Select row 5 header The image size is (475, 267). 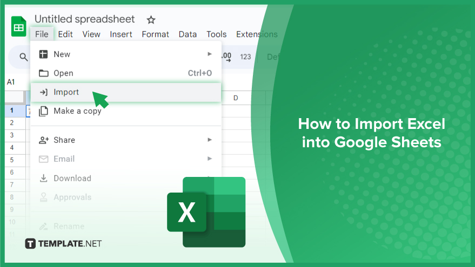pyautogui.click(x=12, y=160)
